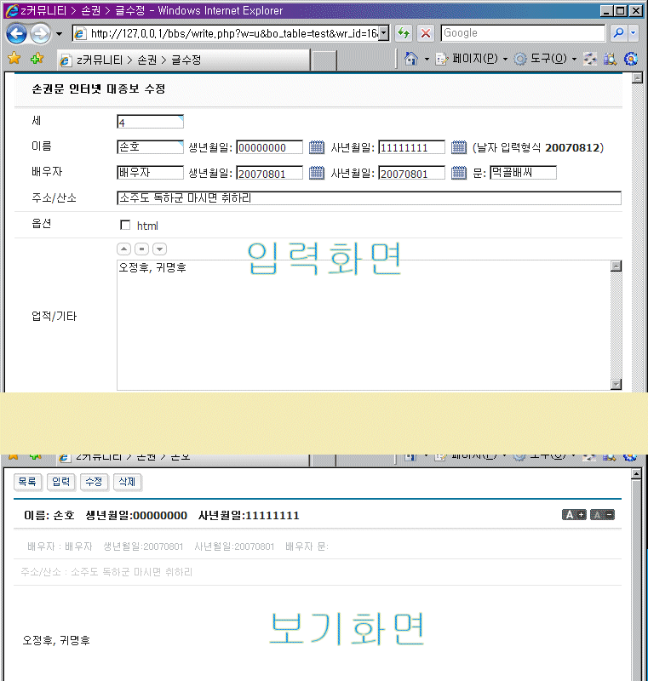Click the textarea reset size button
The width and height of the screenshot is (648, 681).
point(141,249)
